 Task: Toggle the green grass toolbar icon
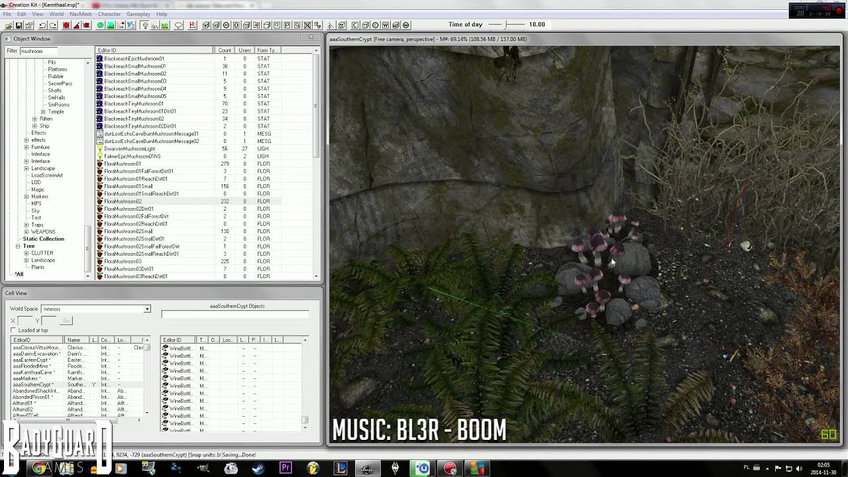[165, 25]
